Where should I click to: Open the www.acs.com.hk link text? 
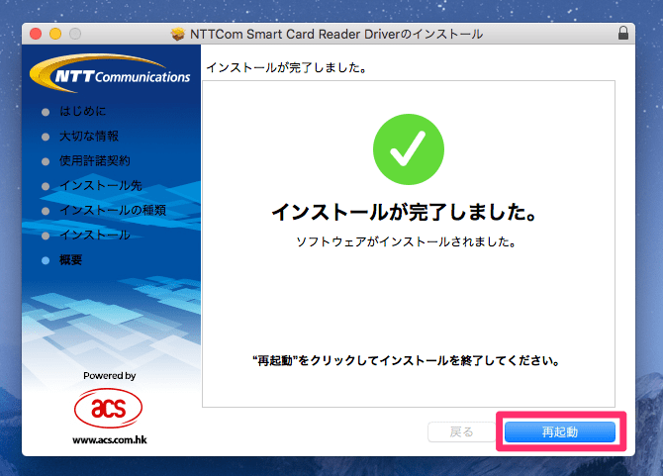pyautogui.click(x=110, y=440)
